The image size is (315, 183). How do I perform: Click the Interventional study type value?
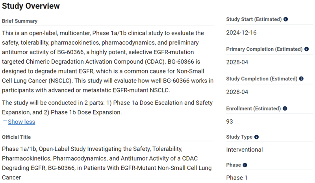point(245,150)
